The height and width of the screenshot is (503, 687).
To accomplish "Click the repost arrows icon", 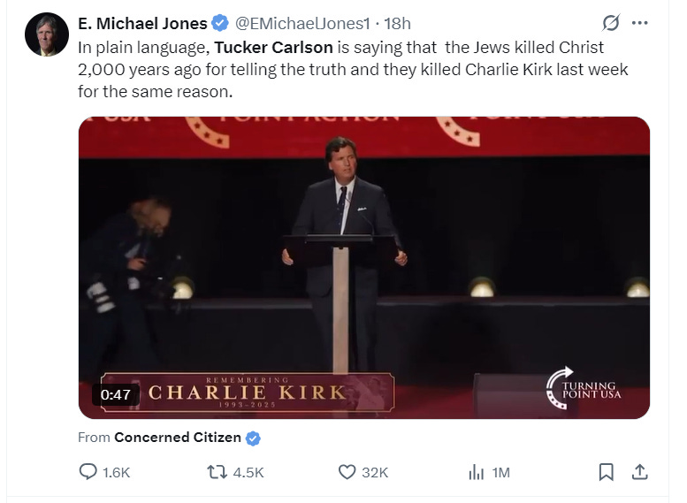I will click(x=216, y=473).
